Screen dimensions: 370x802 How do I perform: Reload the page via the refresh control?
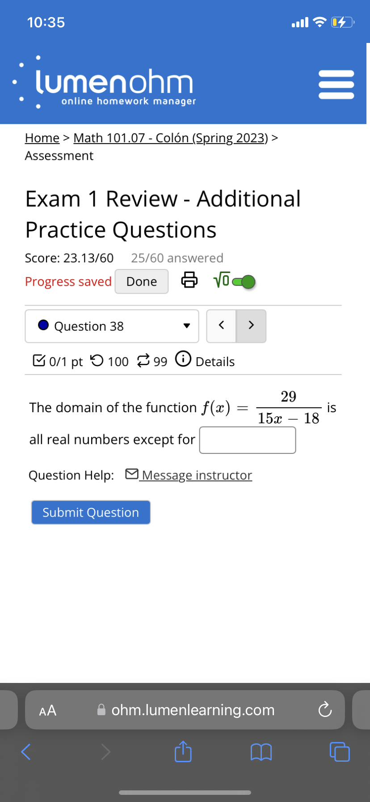click(x=325, y=710)
